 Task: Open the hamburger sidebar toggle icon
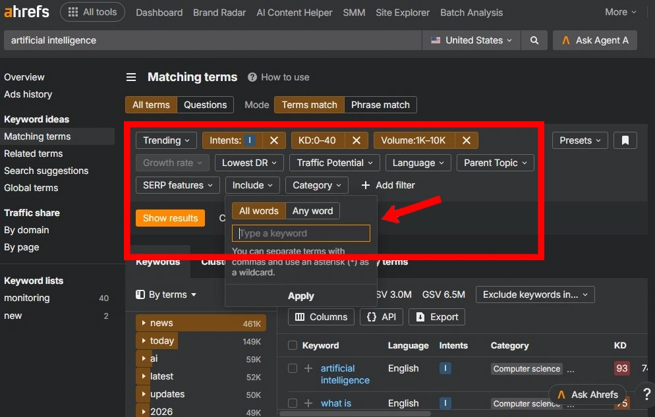coord(131,77)
